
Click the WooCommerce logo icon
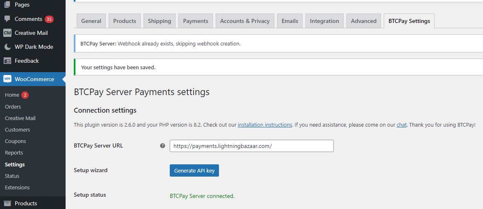(7, 79)
